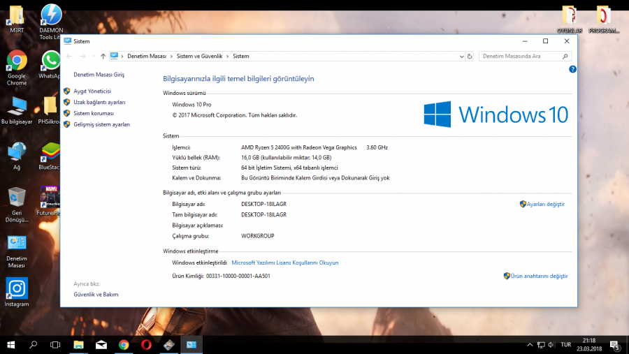
Task: Click the Windows Start button
Action: 10,345
